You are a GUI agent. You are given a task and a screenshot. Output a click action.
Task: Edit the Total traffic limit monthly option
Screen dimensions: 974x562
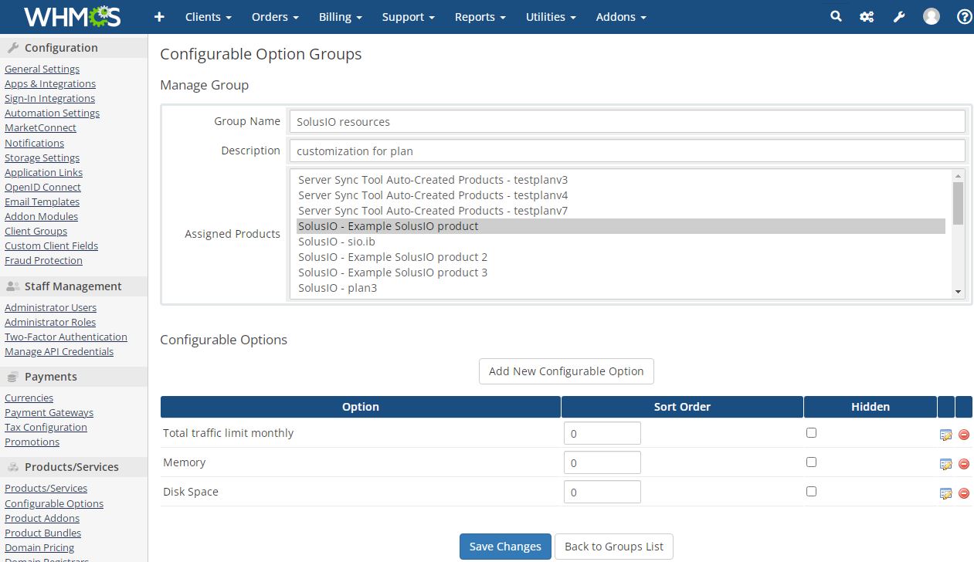pos(945,435)
